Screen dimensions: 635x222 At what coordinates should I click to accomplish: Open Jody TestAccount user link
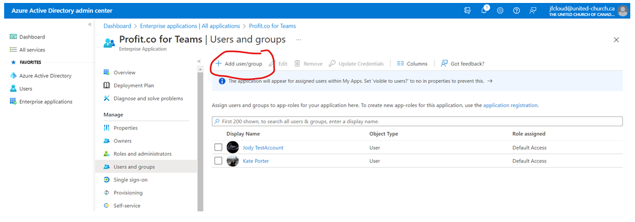click(x=263, y=147)
